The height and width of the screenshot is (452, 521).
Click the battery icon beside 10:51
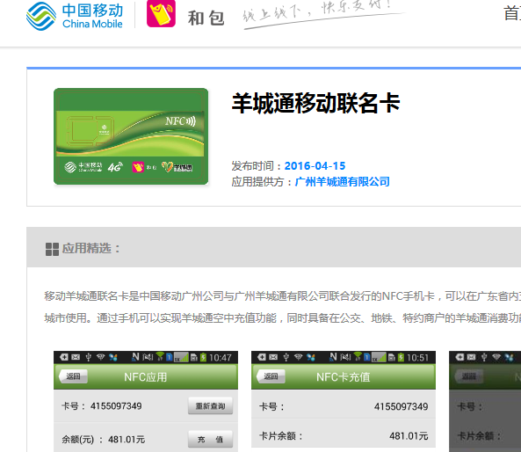(x=401, y=357)
